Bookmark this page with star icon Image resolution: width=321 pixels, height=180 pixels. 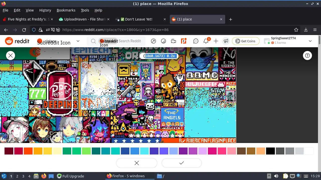tap(296, 30)
